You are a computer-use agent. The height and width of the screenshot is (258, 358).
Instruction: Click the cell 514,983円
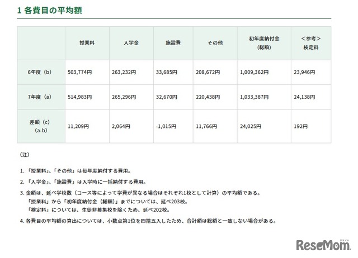87,97
